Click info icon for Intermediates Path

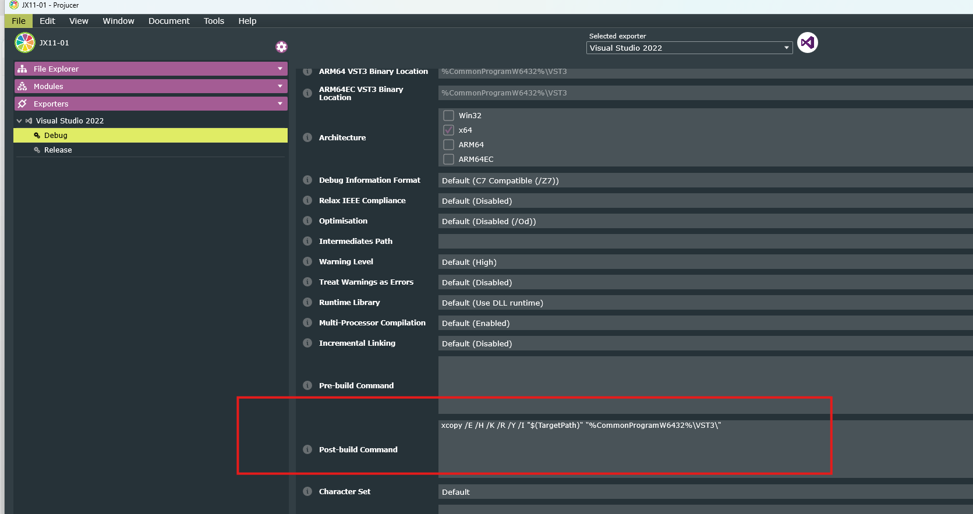[x=307, y=241]
